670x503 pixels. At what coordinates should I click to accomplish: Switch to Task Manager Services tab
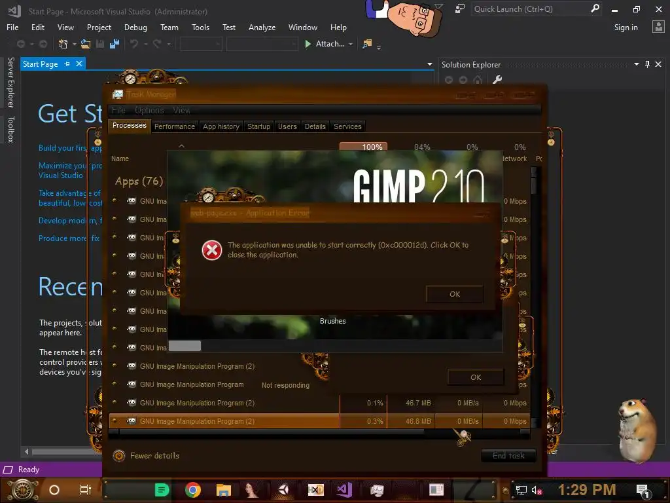[347, 126]
